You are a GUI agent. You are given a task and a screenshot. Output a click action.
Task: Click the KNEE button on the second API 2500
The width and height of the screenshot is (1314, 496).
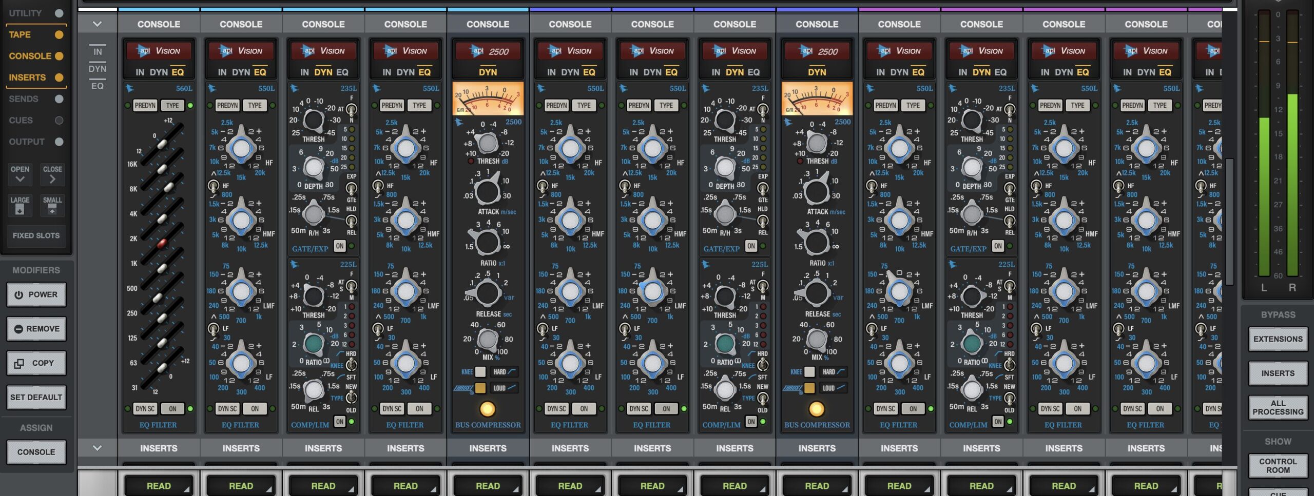[809, 372]
